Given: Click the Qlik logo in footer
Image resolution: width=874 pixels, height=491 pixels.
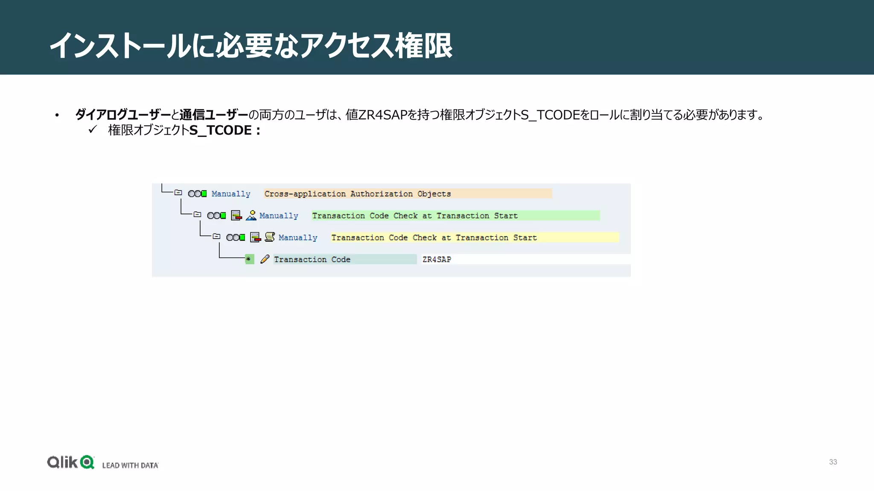Looking at the screenshot, I should [70, 462].
